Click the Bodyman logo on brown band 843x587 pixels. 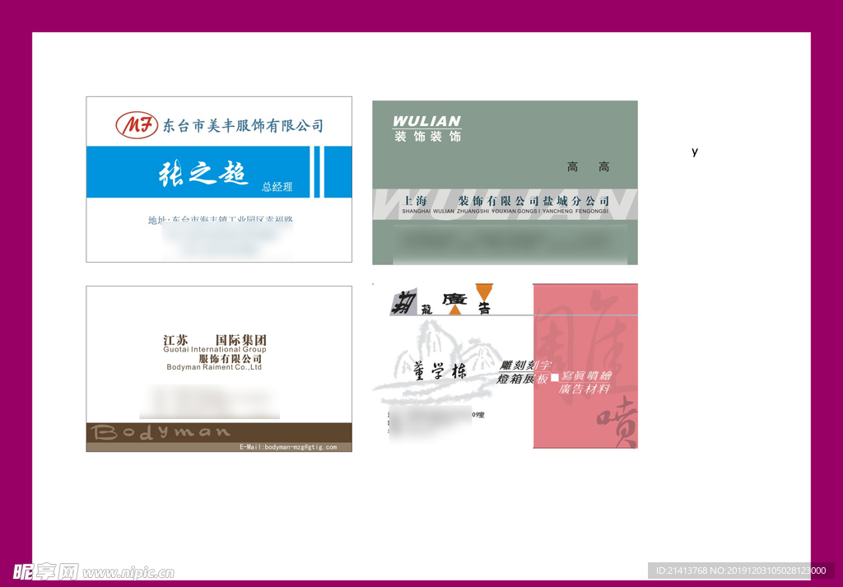tap(161, 432)
